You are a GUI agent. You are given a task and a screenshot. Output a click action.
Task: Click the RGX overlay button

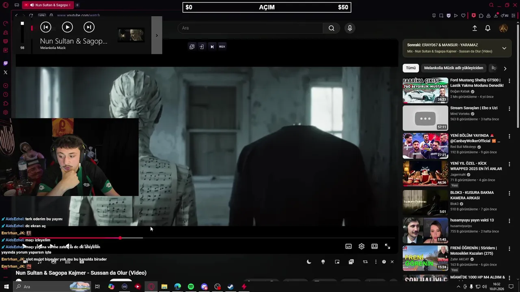point(222,47)
